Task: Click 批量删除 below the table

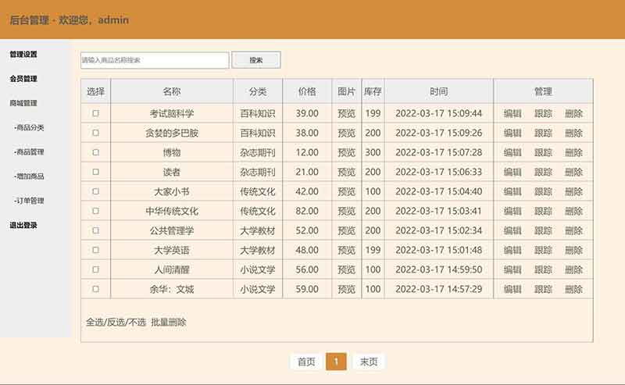Action: pos(169,322)
